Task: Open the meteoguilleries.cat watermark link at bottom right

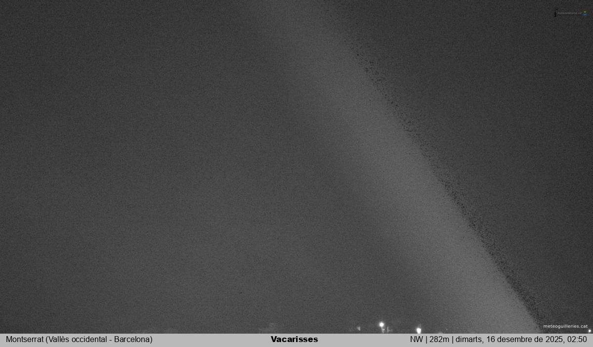Action: [x=565, y=326]
